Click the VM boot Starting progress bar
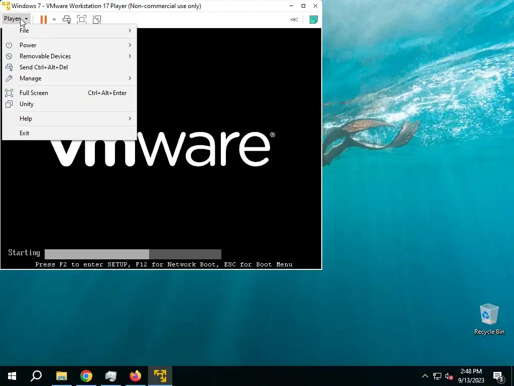Image resolution: width=514 pixels, height=386 pixels. 133,254
